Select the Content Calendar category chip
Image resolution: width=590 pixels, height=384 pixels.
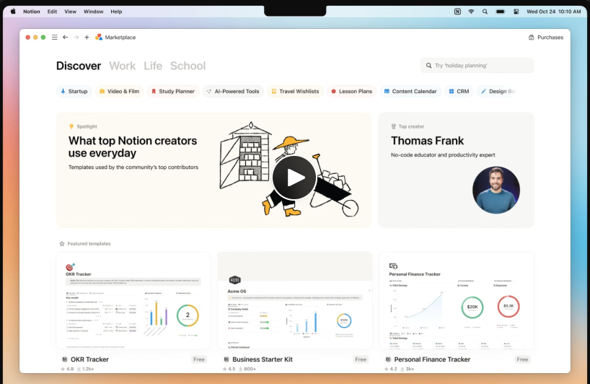click(x=410, y=91)
